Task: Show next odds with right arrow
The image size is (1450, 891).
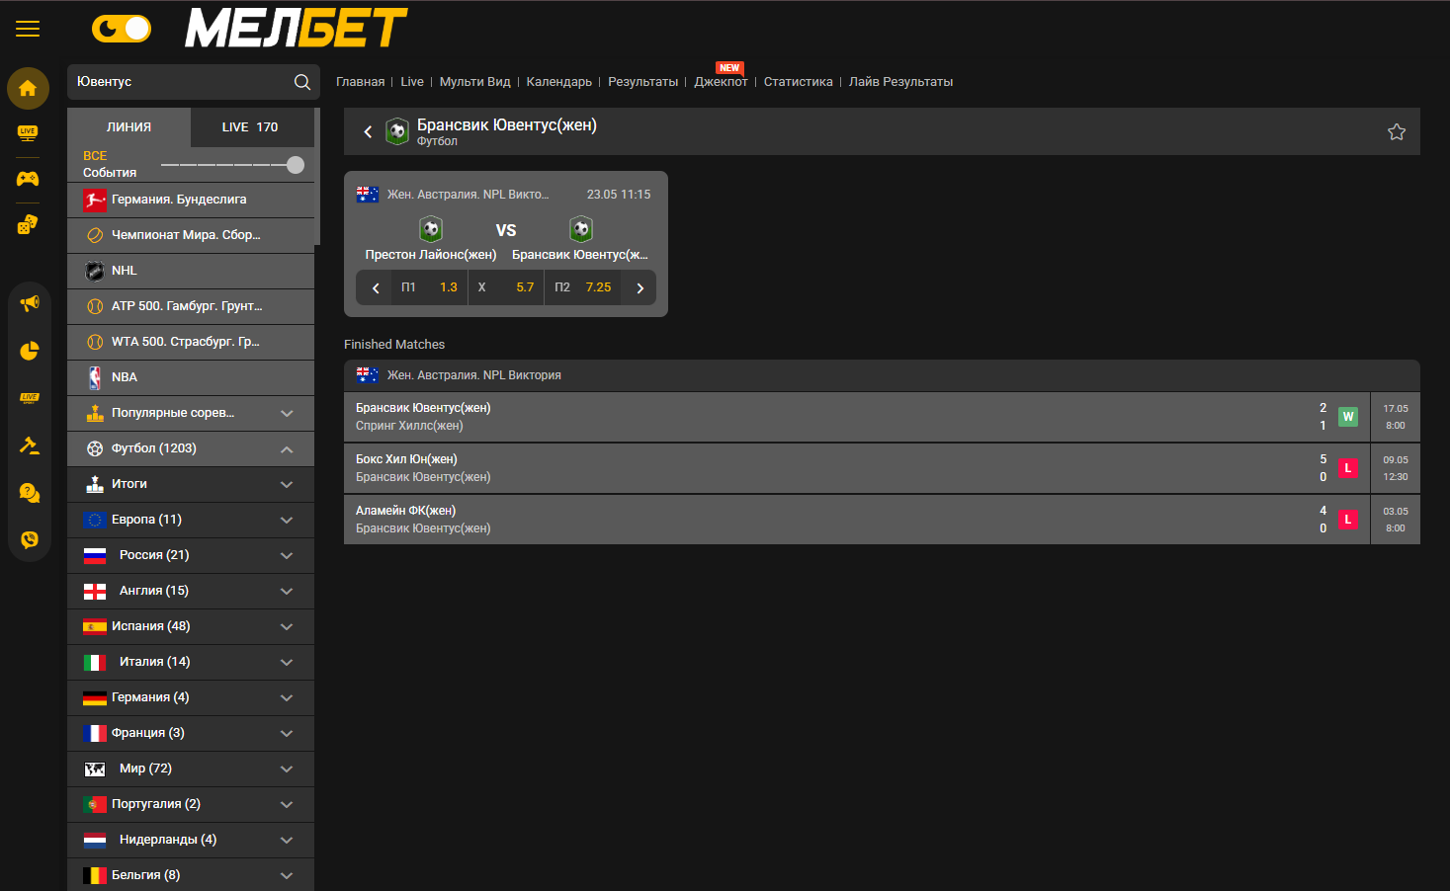Action: point(640,288)
